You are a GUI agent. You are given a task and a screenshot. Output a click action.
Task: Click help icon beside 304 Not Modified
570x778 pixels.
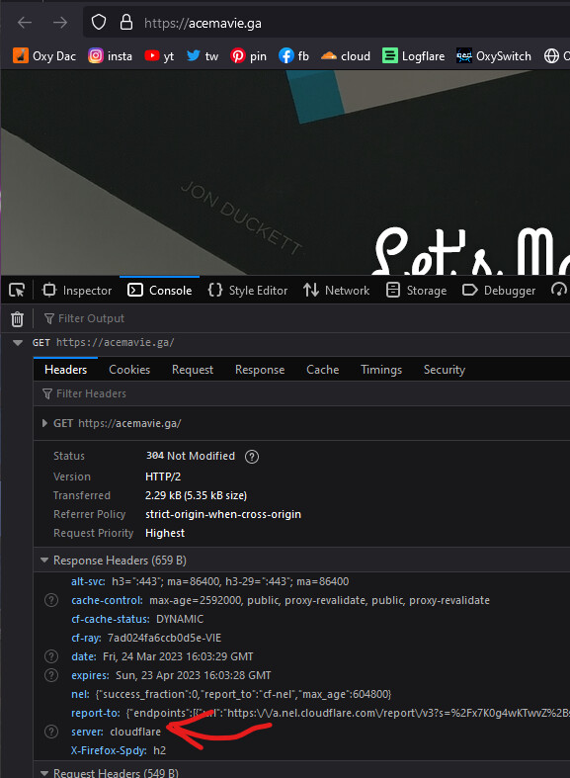tap(252, 457)
